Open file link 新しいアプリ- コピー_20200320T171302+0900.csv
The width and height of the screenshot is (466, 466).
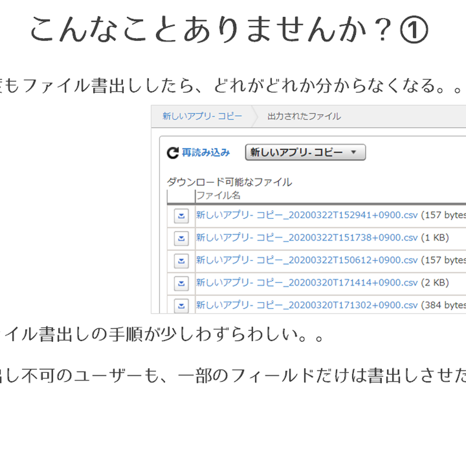[307, 305]
